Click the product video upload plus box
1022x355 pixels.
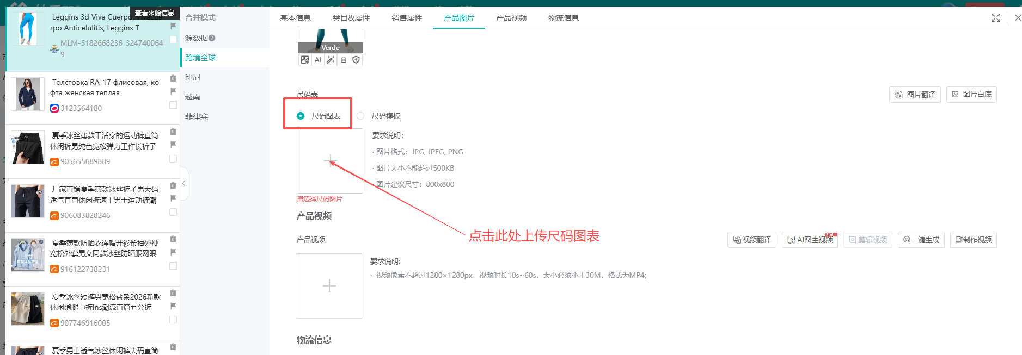(x=329, y=286)
